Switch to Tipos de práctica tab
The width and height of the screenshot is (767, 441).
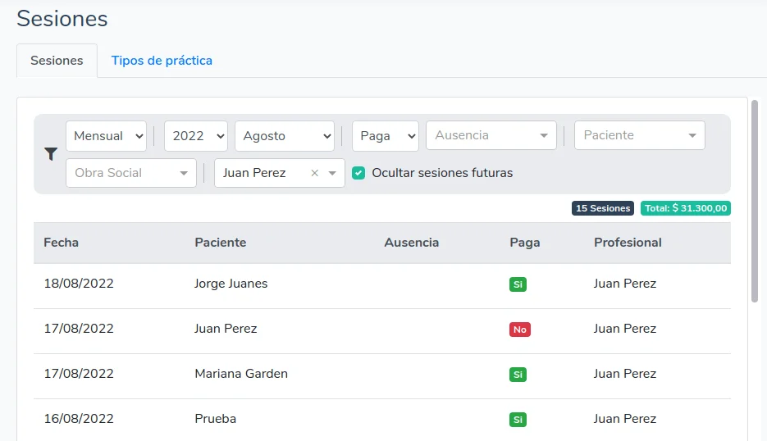(x=162, y=61)
